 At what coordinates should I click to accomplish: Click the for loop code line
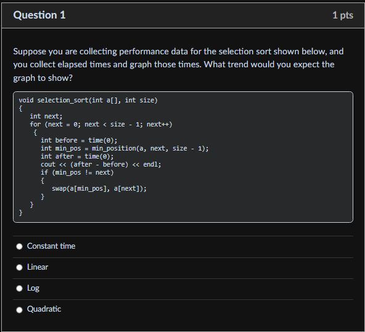pyautogui.click(x=101, y=124)
